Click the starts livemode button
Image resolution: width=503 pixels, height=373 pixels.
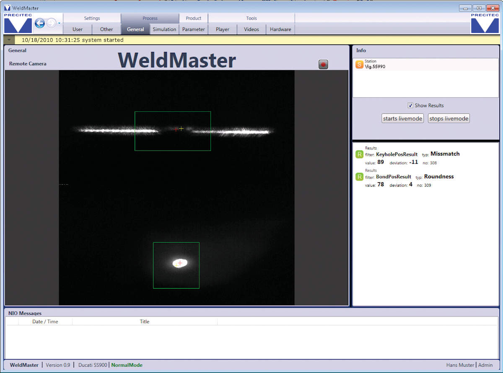[403, 118]
